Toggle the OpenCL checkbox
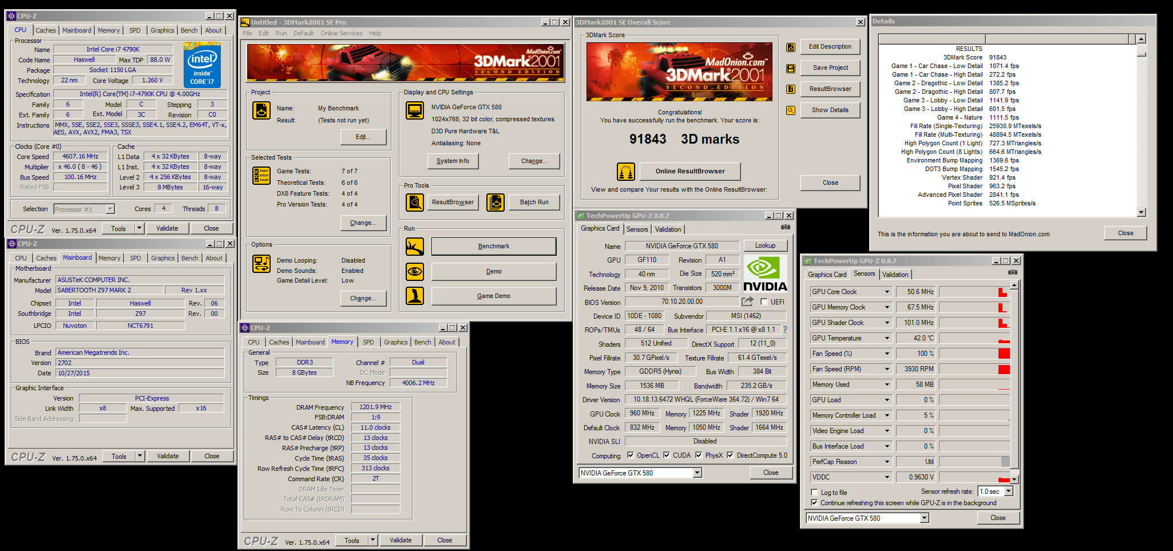The image size is (1173, 551). [631, 455]
